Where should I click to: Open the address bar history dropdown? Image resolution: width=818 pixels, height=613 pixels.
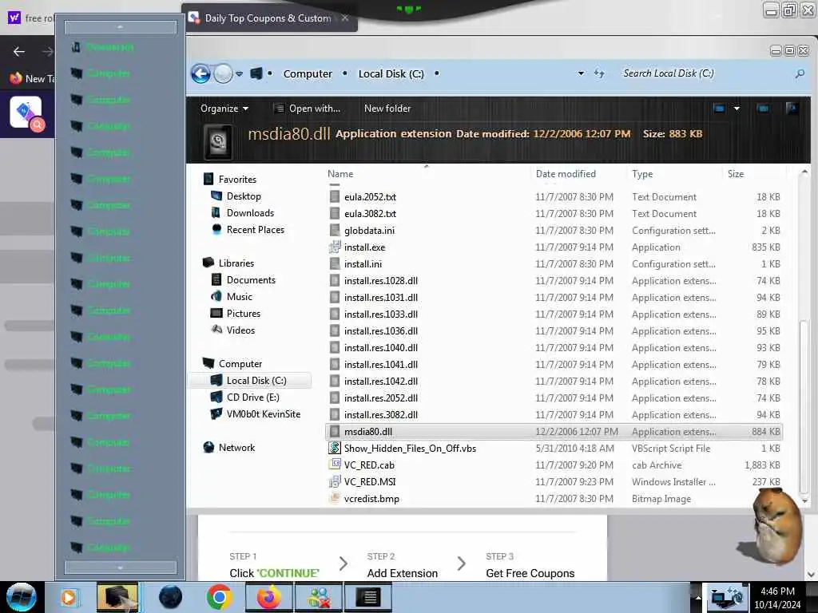(x=581, y=73)
